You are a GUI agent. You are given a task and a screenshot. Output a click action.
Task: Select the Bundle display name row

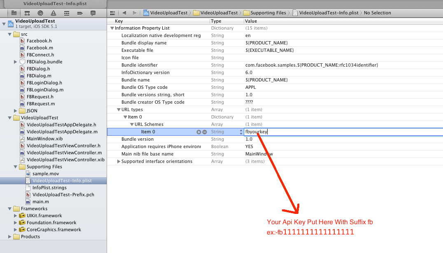pyautogui.click(x=275, y=43)
